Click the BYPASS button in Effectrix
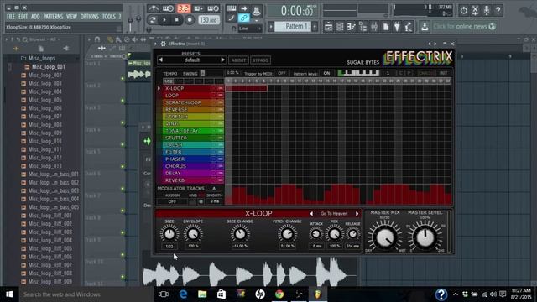The image size is (537, 302). click(x=260, y=60)
